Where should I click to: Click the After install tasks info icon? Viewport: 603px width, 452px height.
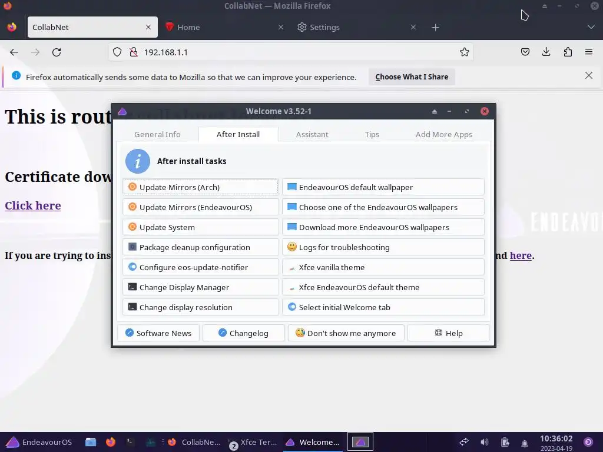tap(138, 161)
